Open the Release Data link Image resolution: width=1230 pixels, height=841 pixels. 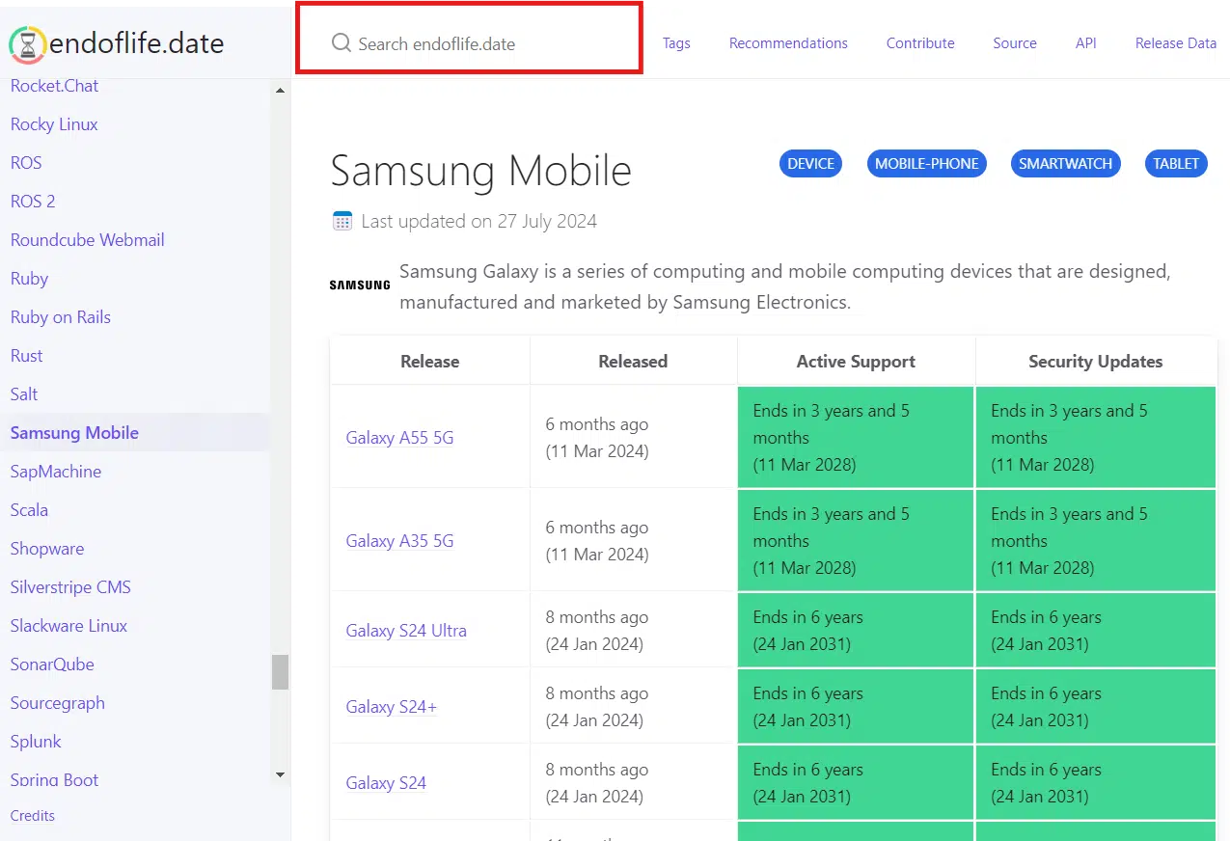coord(1176,43)
